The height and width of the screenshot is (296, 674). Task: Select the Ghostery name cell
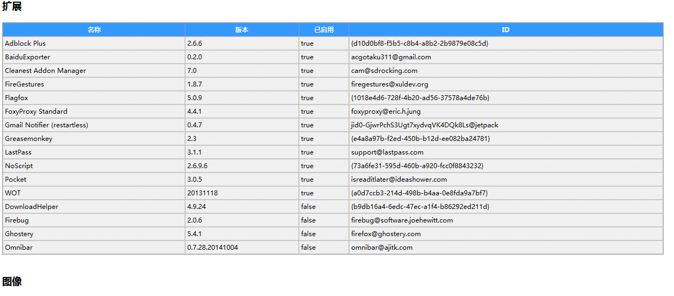click(x=94, y=234)
